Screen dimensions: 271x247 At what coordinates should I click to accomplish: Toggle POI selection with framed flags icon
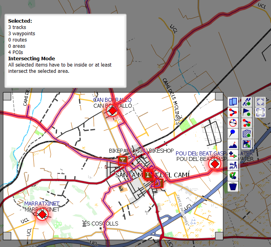point(247,144)
